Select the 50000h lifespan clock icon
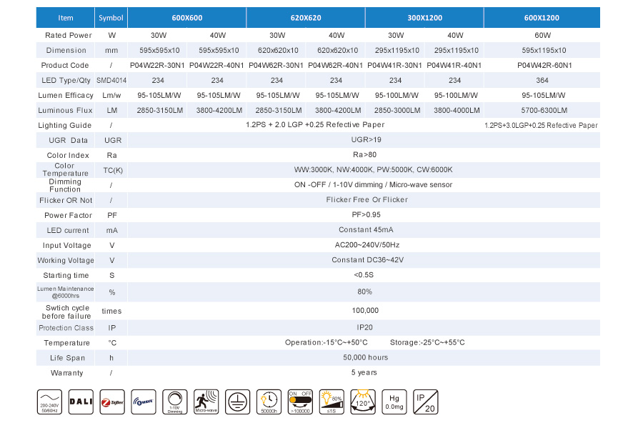The width and height of the screenshot is (643, 433). tap(269, 402)
